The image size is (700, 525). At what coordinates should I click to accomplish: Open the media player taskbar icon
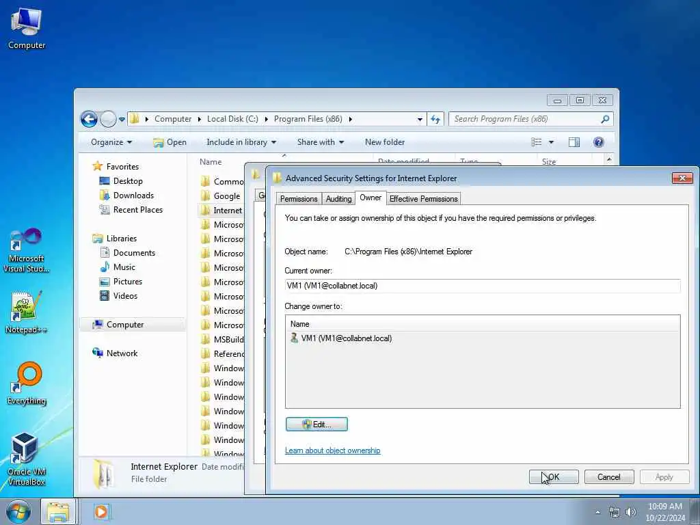(x=101, y=511)
